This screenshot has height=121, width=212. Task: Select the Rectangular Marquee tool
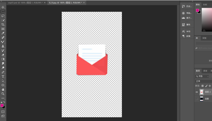3,12
